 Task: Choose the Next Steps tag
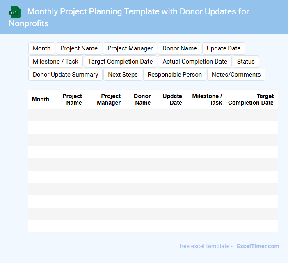[123, 75]
